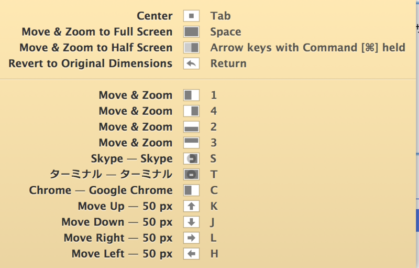Viewport: 419px width, 268px height.
Task: Click the Half Screen zoom icon
Action: pos(191,48)
